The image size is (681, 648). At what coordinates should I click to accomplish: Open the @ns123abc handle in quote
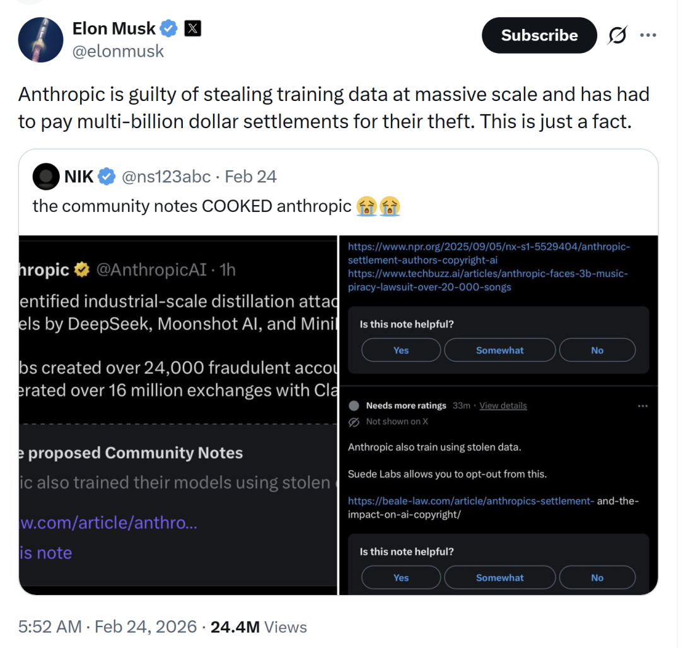point(166,177)
